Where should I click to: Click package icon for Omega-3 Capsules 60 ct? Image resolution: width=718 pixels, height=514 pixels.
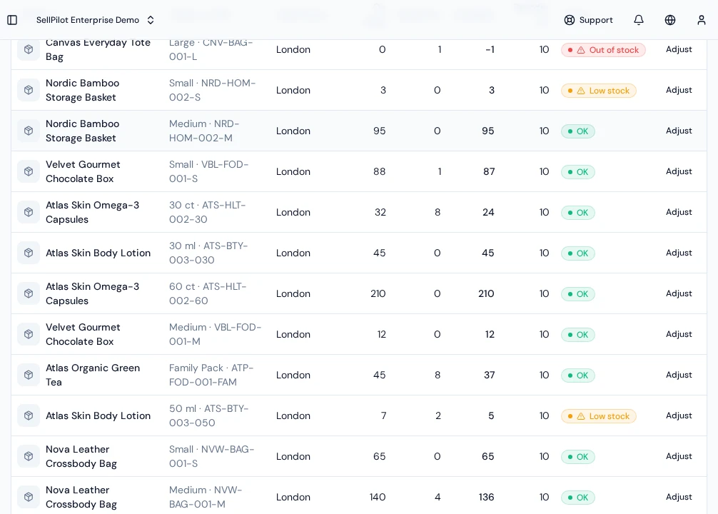point(29,293)
